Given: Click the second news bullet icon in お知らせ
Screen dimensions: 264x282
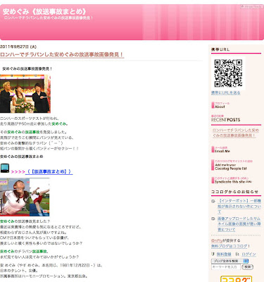Looking at the screenshot, I should coord(213,219).
